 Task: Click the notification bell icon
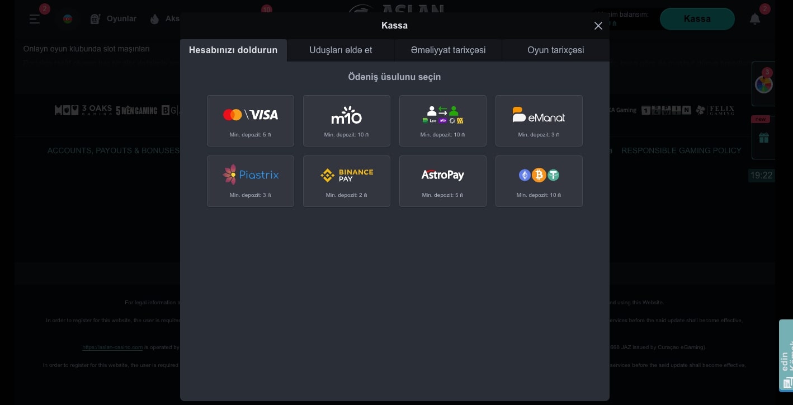(755, 19)
